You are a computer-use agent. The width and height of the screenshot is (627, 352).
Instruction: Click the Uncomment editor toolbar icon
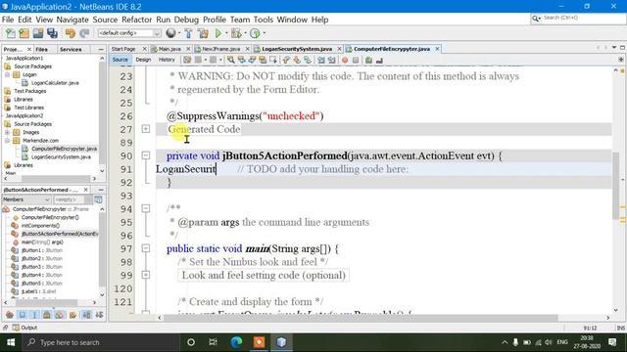[x=379, y=61]
